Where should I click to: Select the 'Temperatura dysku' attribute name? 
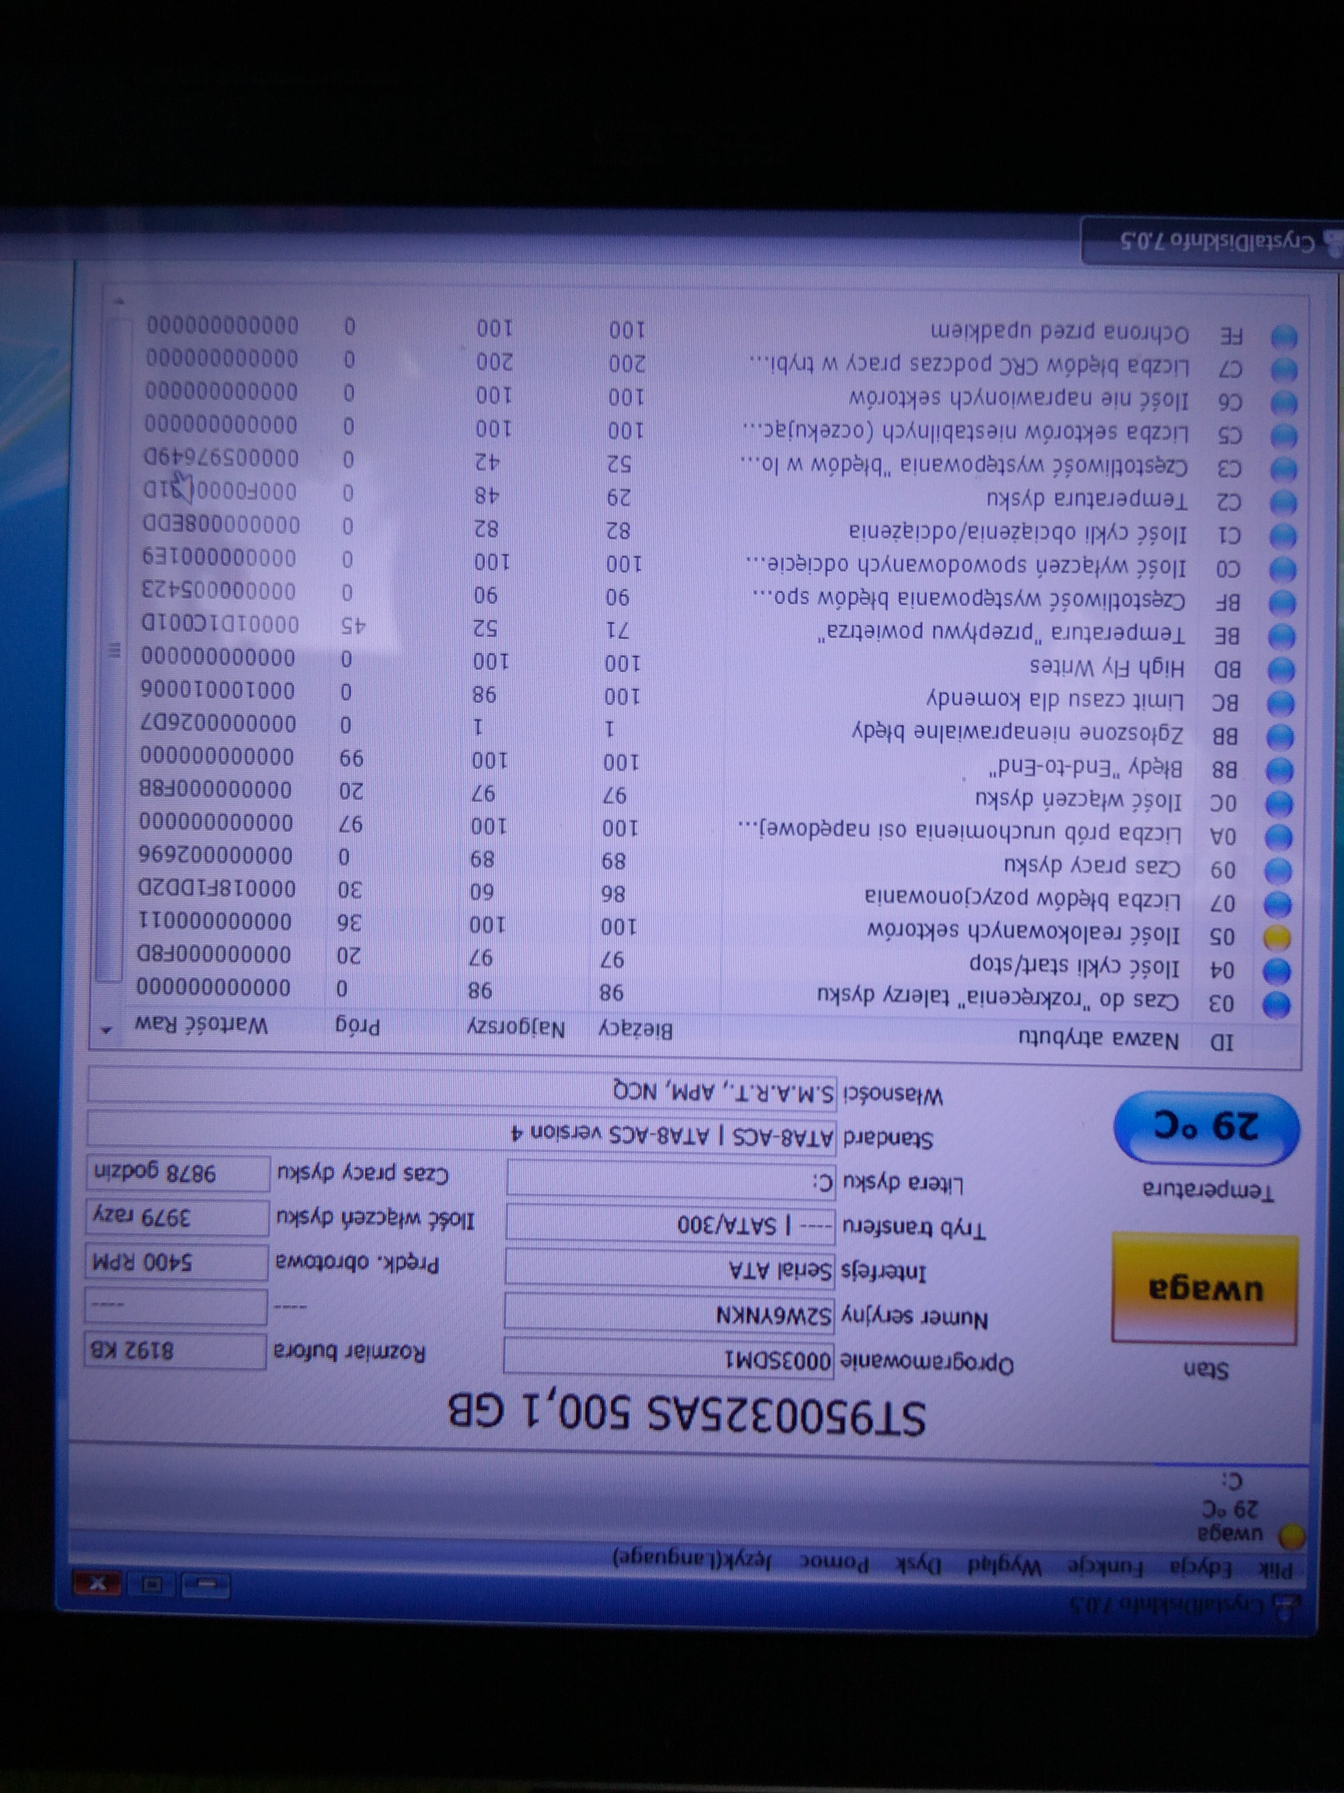pyautogui.click(x=1087, y=498)
